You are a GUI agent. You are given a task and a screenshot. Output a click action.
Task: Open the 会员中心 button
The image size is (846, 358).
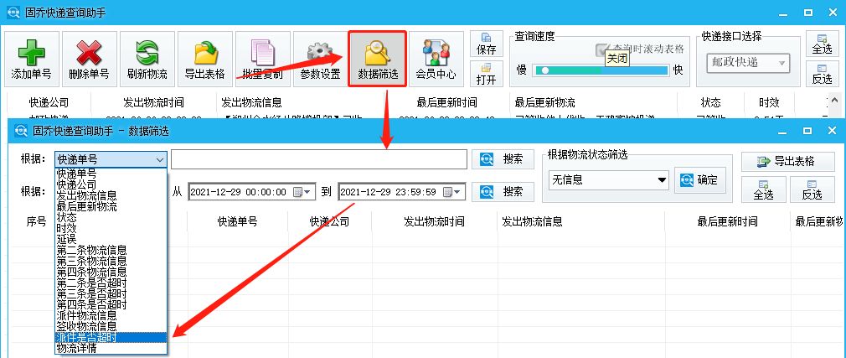436,59
